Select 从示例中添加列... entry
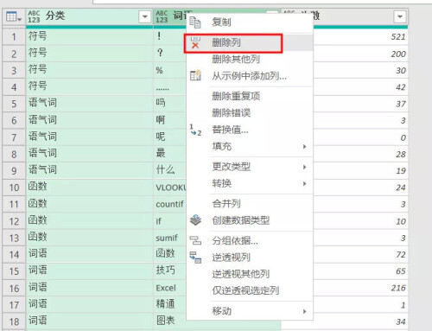Image resolution: width=432 pixels, height=331 pixels. pyautogui.click(x=249, y=76)
